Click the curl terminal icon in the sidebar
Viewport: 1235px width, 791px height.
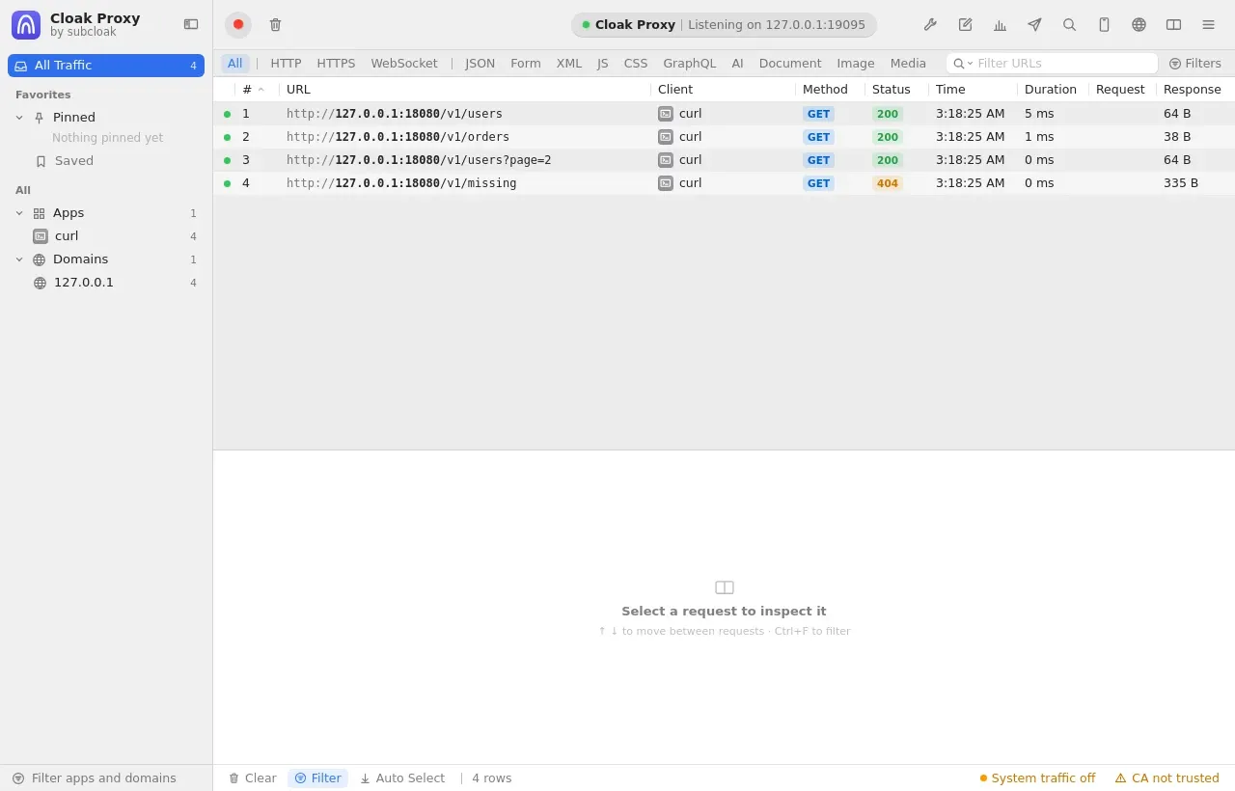pos(41,236)
